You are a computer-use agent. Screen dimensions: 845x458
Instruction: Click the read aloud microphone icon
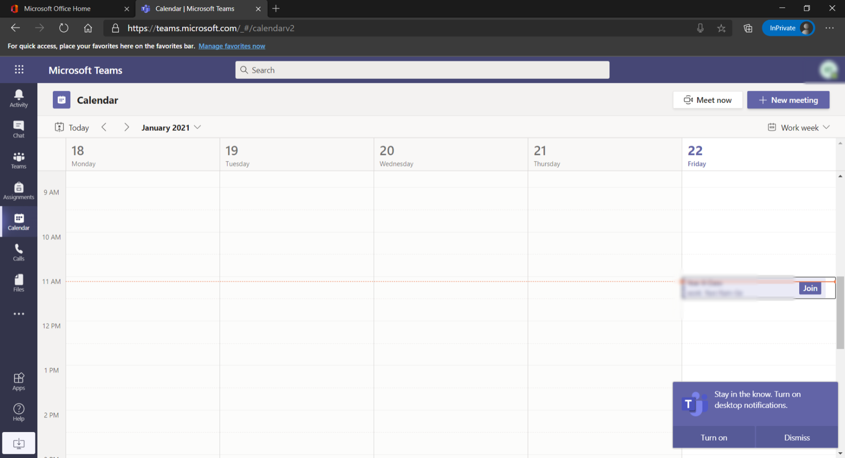coord(700,28)
